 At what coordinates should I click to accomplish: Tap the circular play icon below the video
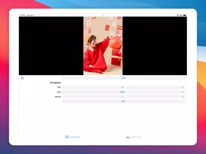click(22, 78)
